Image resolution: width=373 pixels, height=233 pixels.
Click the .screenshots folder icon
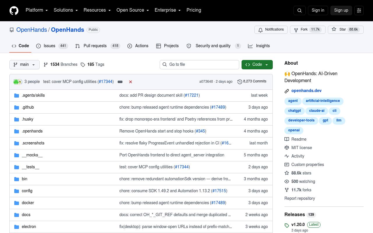click(x=17, y=143)
